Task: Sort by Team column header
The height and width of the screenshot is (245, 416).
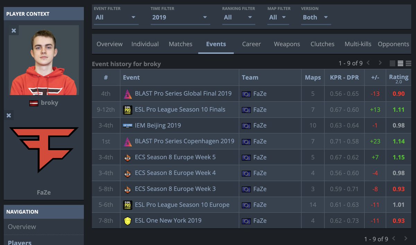Action: pyautogui.click(x=270, y=77)
